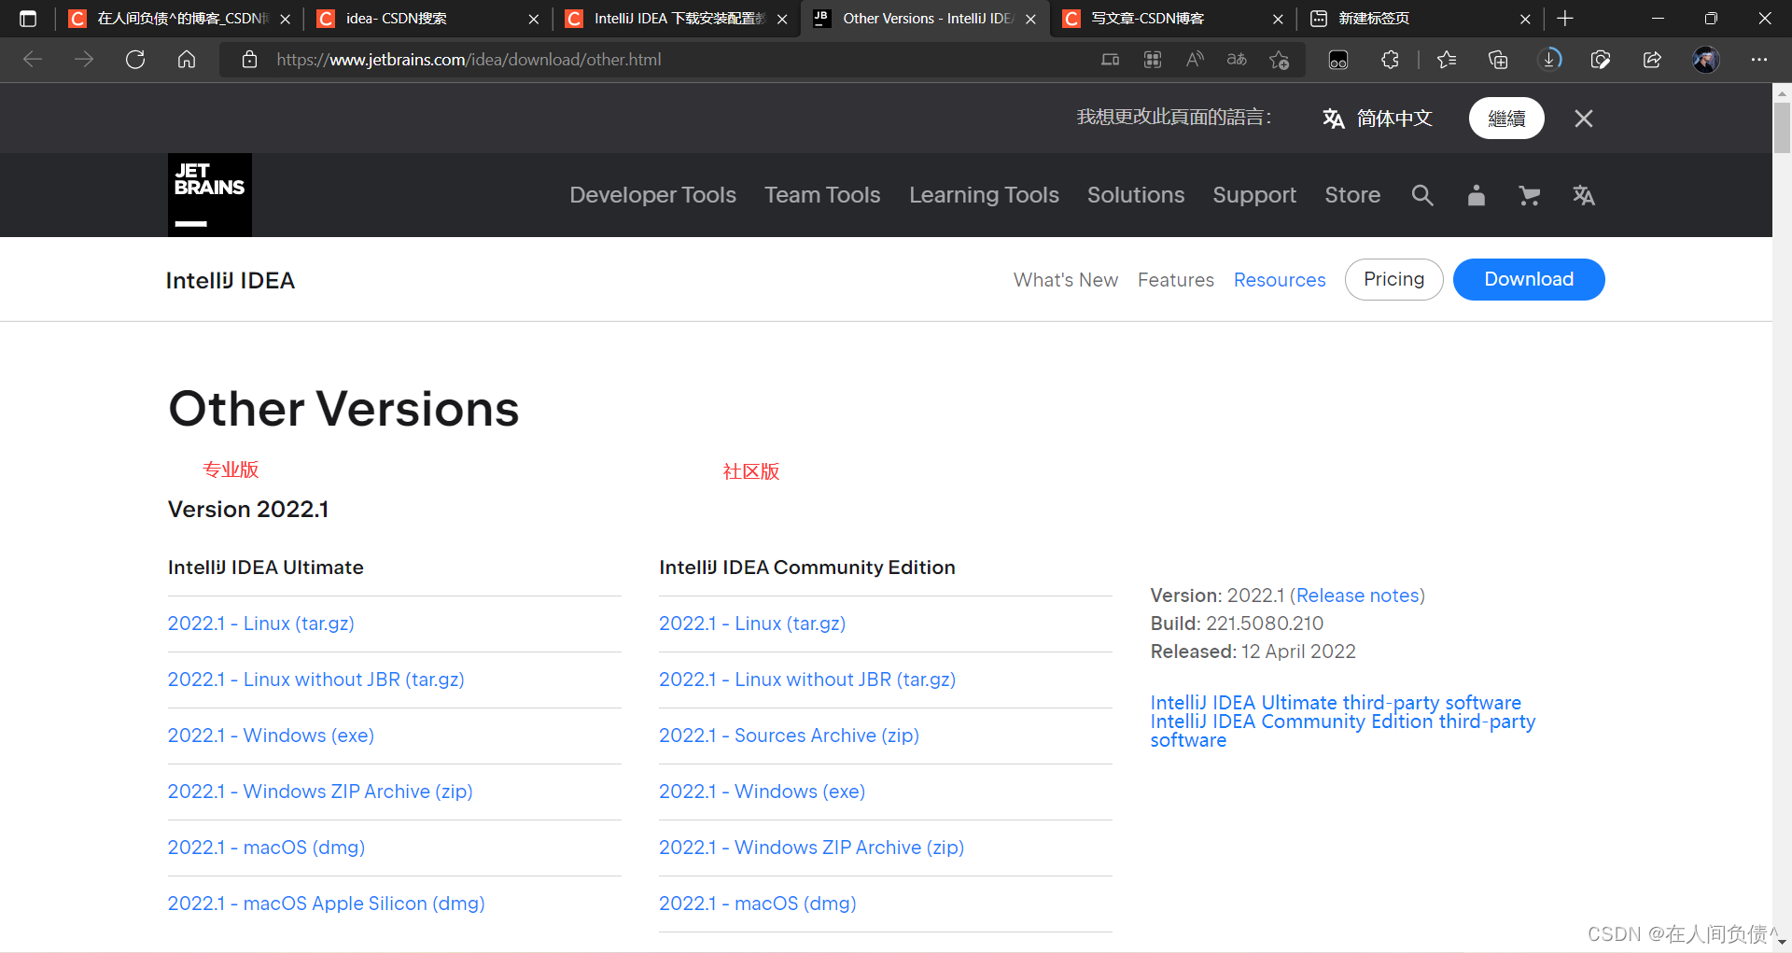The height and width of the screenshot is (953, 1792).
Task: Download Ultimate 2022.1 Windows (exe)
Action: point(271,736)
